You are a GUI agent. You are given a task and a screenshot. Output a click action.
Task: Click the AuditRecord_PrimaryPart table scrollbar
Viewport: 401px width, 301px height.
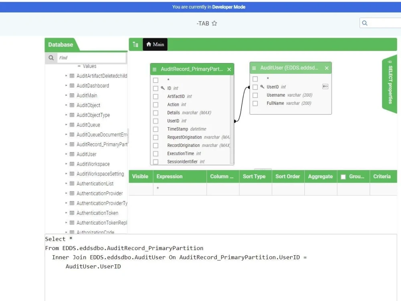(x=232, y=120)
